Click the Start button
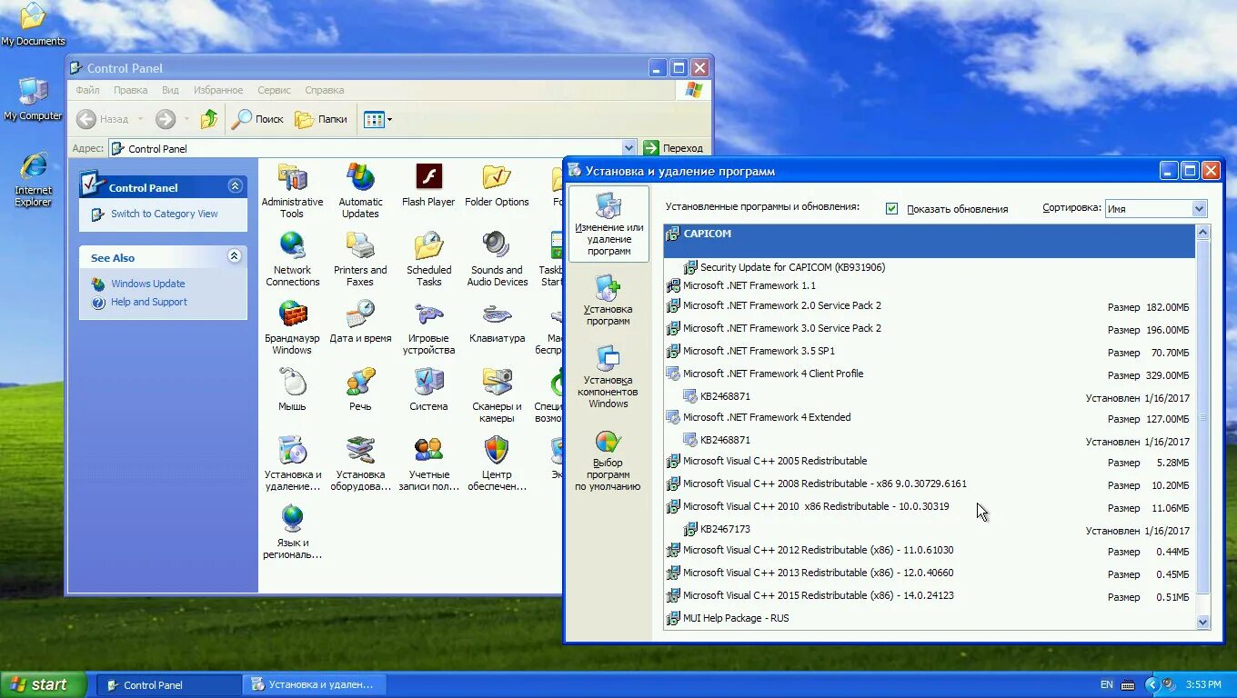This screenshot has width=1237, height=698. pos(43,684)
